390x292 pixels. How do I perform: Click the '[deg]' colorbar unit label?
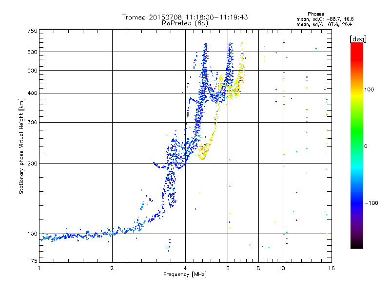tap(358, 39)
